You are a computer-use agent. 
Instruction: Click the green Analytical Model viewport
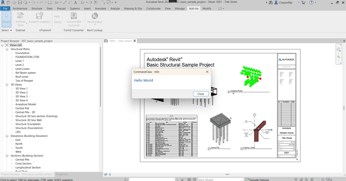pos(251,76)
